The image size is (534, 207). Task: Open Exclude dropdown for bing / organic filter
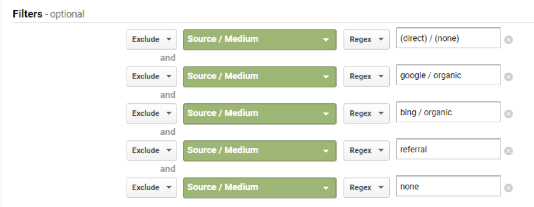tap(151, 114)
